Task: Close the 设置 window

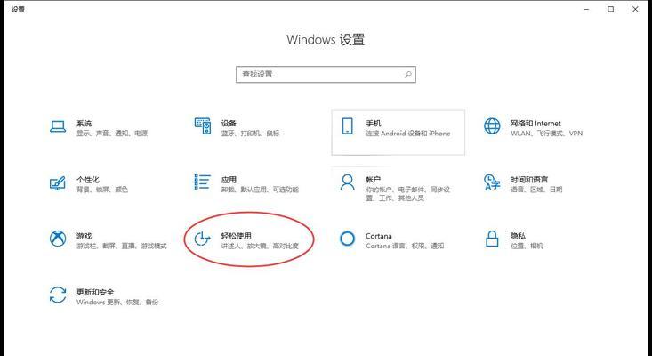Action: (x=635, y=9)
